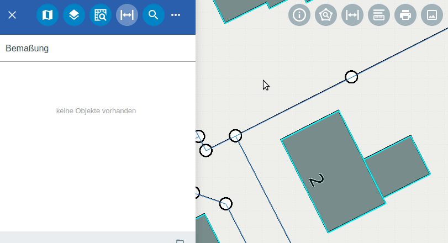Open the magnifier search icon
The width and height of the screenshot is (448, 243).
[x=154, y=15]
